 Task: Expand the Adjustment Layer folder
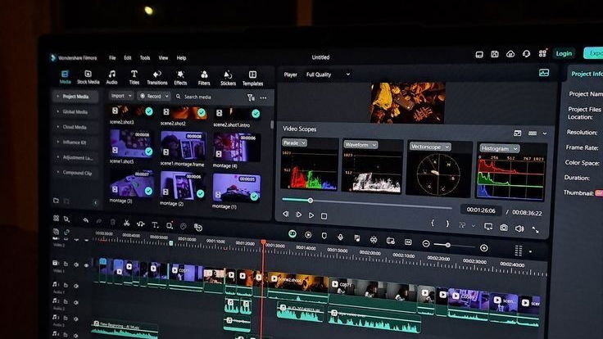tap(75, 157)
